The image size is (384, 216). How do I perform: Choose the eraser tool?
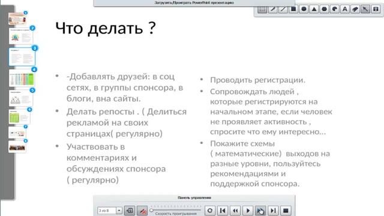(x=355, y=10)
